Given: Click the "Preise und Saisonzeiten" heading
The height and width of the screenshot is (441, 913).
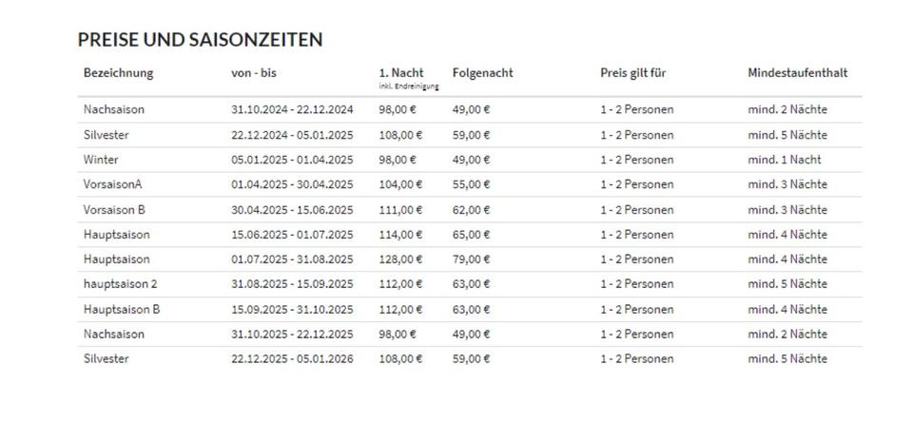Looking at the screenshot, I should pos(200,40).
